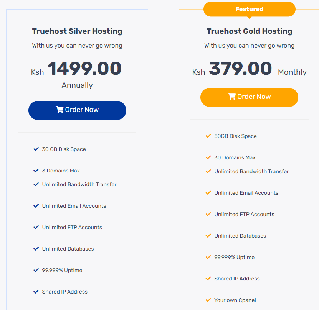
Task: Click checkmark next to 50GB Disk Space
Action: (208, 136)
